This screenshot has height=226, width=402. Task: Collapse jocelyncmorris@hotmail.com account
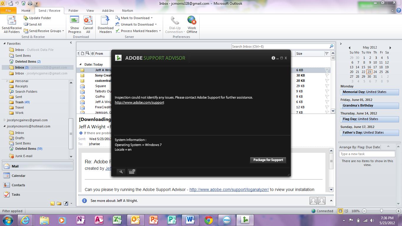4,126
